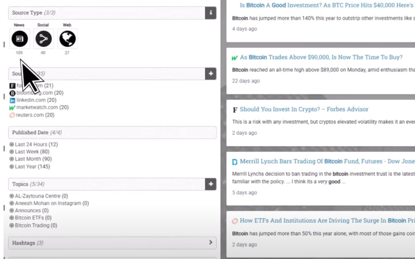Expand the Hashtags section chevron

[211, 242]
